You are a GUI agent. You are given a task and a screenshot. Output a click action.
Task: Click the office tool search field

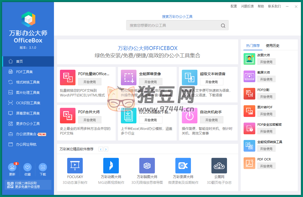point(174,25)
